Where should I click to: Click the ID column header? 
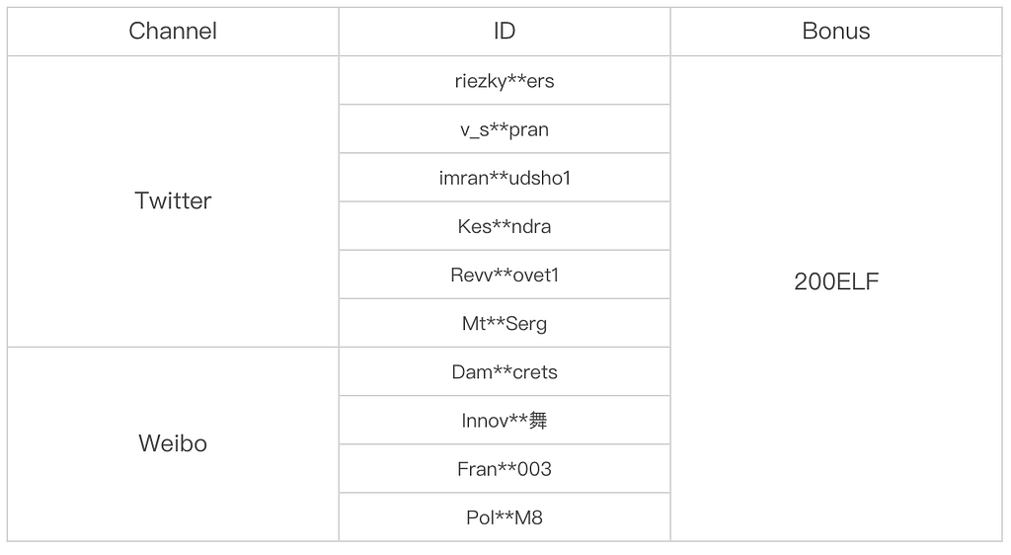[x=505, y=32]
